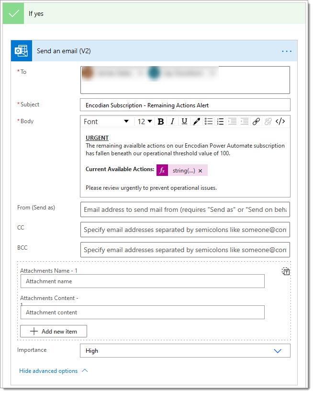Insert a bulleted list in body

[209, 122]
